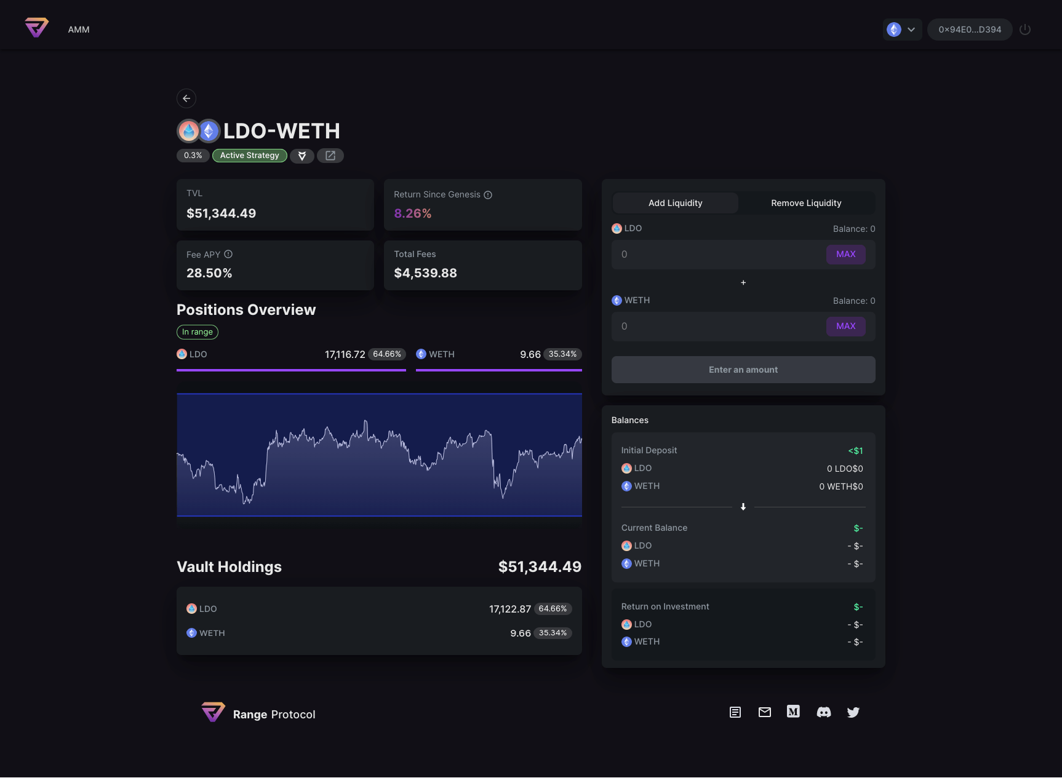Screen dimensions: 1062x778
Task: Click the Range Protocol logo in header
Action: pos(36,28)
